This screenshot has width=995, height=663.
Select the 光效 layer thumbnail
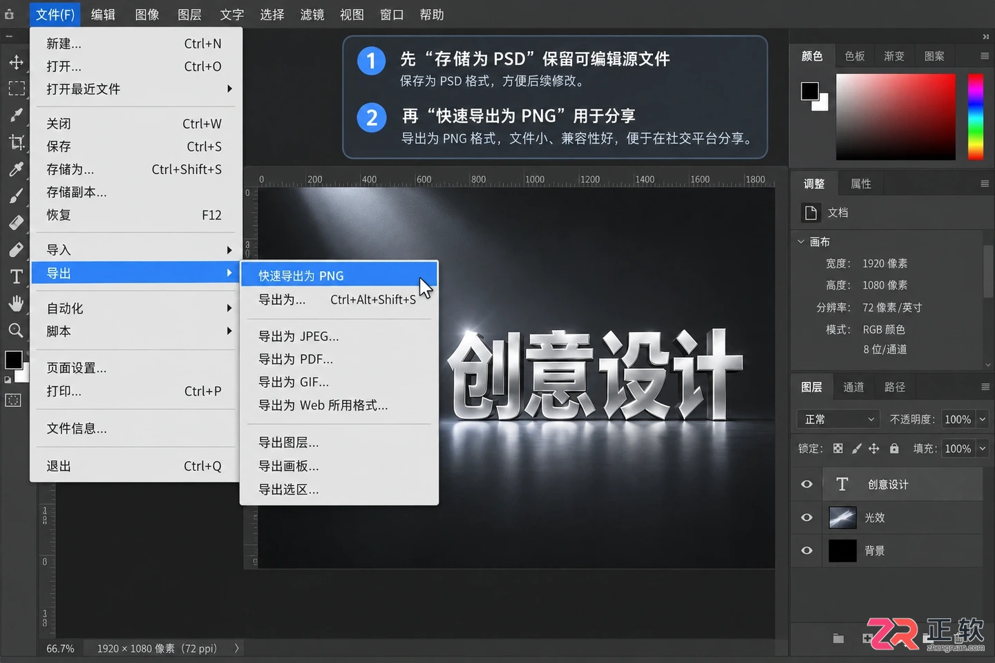tap(842, 517)
